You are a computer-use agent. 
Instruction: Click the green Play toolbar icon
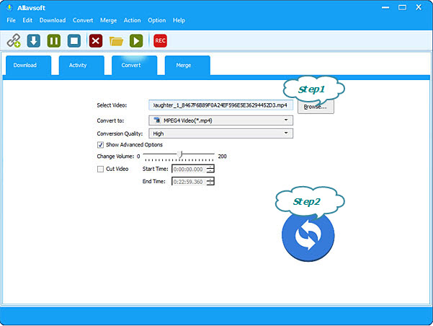pos(136,40)
